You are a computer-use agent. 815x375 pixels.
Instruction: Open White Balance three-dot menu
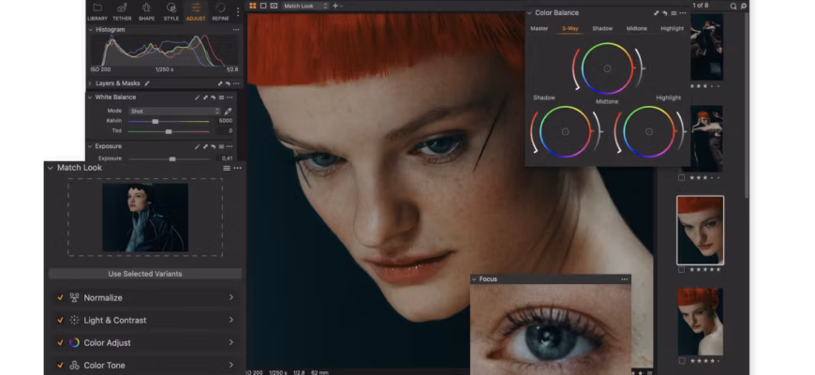[x=230, y=97]
